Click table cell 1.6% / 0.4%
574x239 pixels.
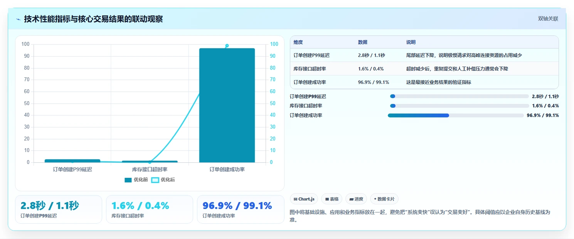[370, 69]
